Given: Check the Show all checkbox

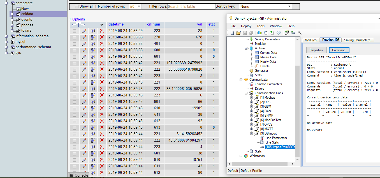Looking at the screenshot, I should [77, 6].
